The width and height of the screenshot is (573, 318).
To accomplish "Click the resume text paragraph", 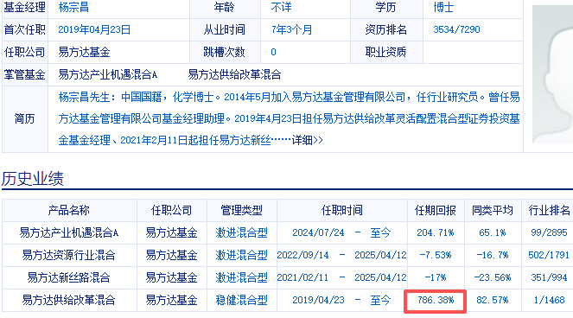I will click(289, 118).
